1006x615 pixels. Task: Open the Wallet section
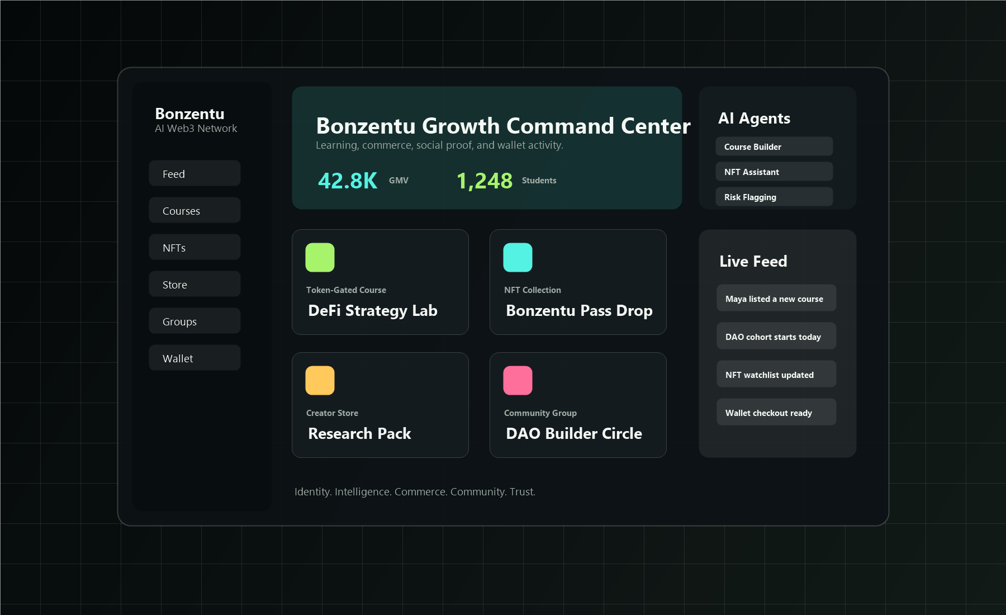coord(194,357)
